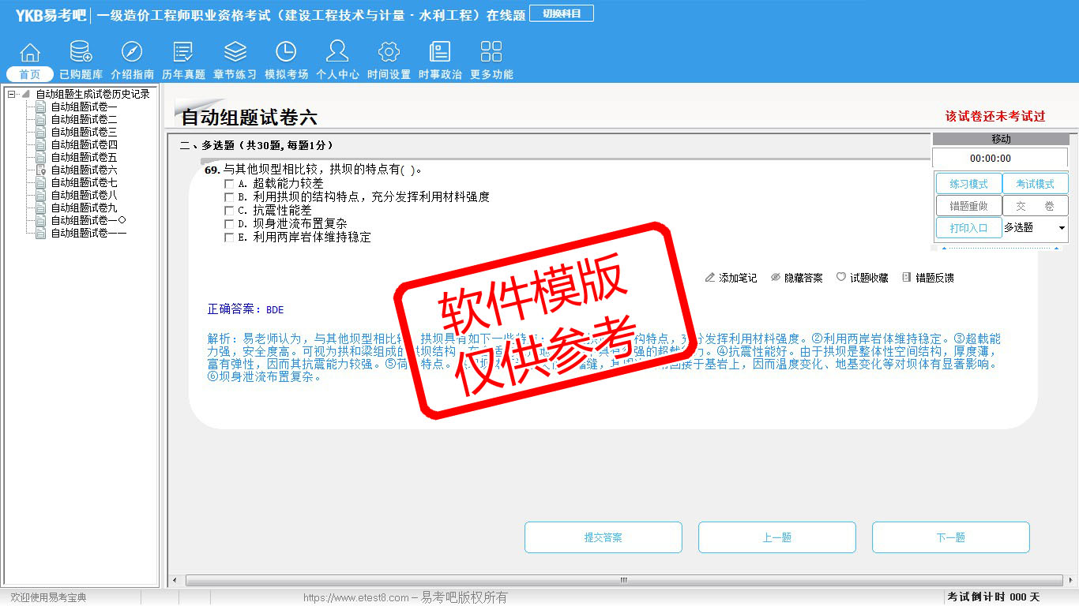The image size is (1079, 606).
Task: Click the 提交答案 button
Action: tap(603, 537)
